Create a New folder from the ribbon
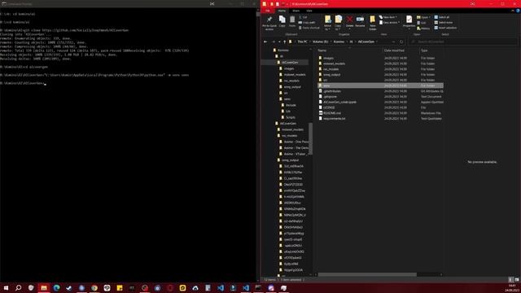521x293 pixels. coord(373,23)
